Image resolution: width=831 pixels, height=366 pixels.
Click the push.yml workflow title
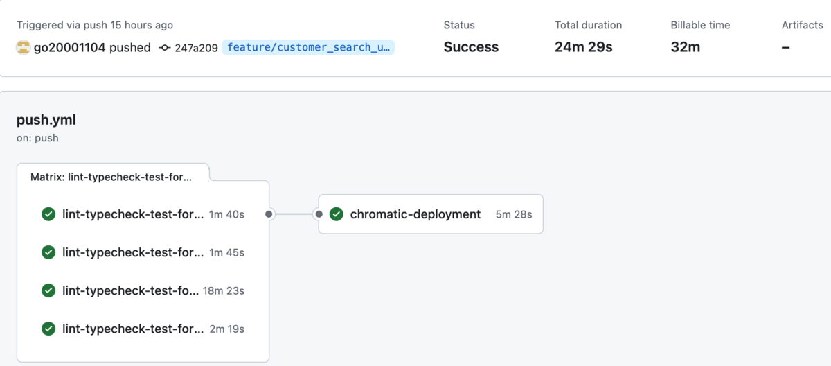[46, 120]
